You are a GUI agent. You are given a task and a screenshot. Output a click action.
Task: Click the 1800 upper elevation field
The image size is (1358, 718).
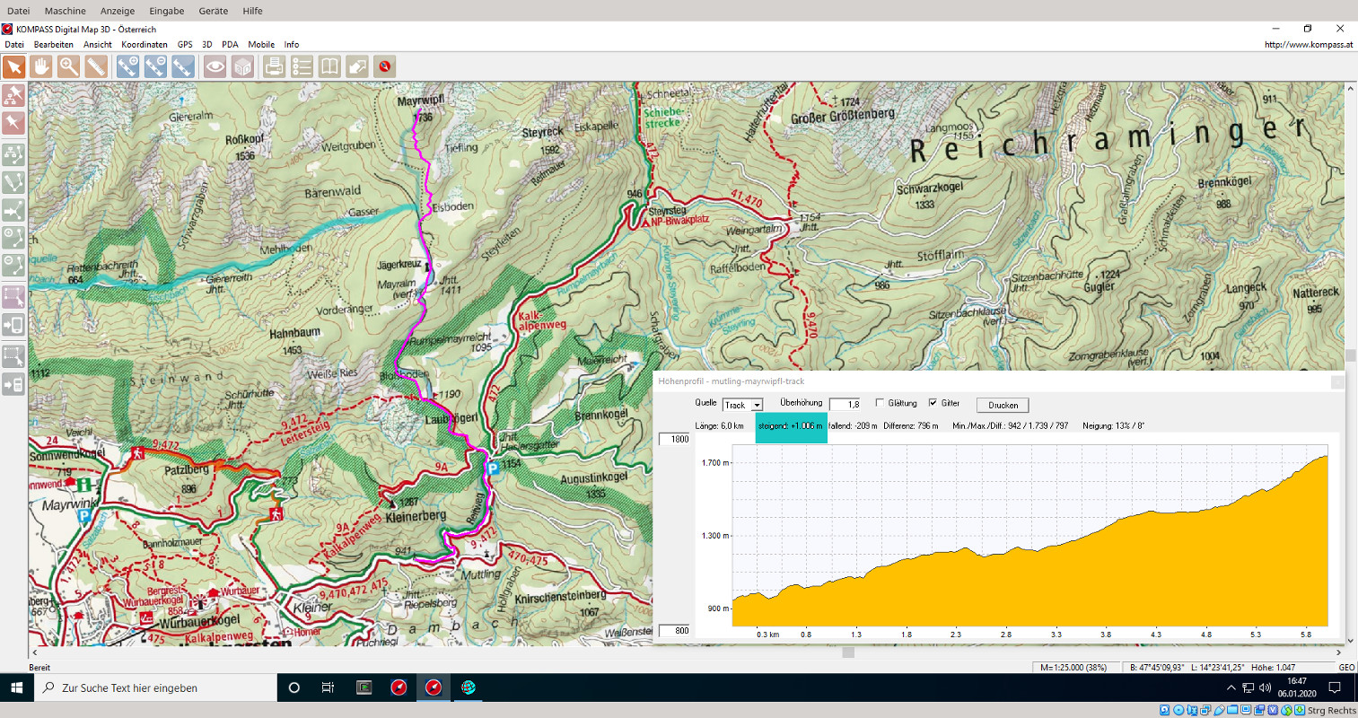(674, 439)
